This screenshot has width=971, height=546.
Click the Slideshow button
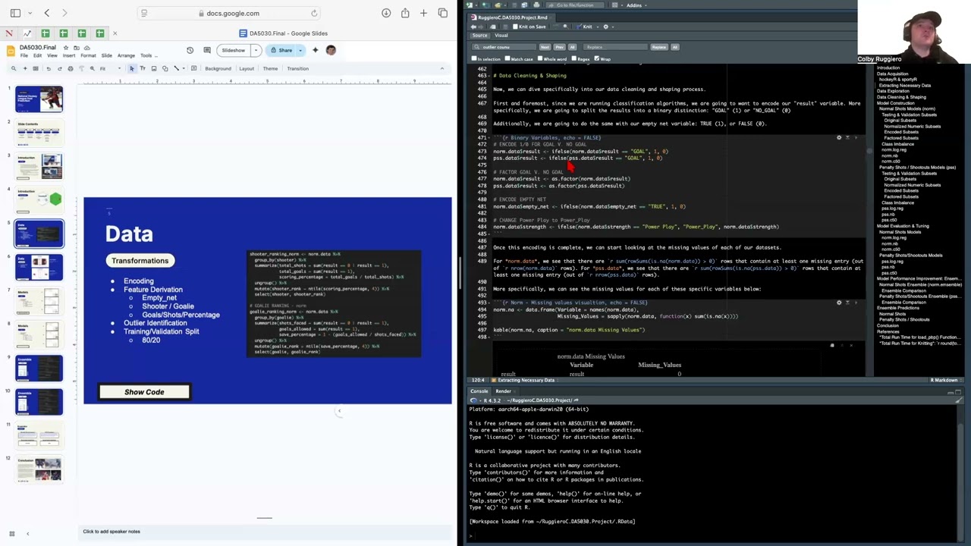point(233,50)
